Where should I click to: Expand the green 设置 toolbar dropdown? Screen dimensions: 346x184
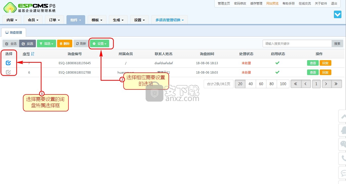pyautogui.click(x=100, y=43)
